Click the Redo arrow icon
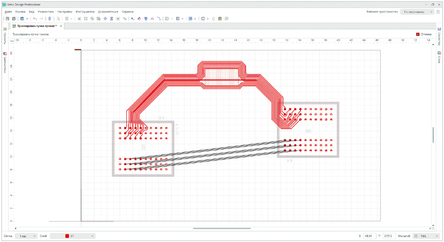The height and width of the screenshot is (242, 444). point(41,19)
